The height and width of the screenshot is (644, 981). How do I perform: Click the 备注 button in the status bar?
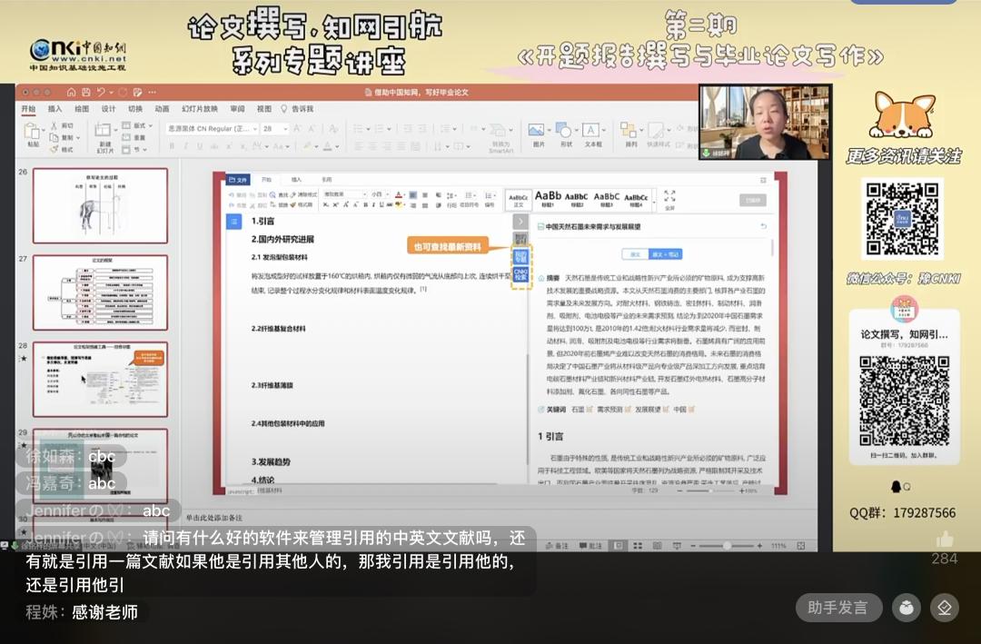[558, 544]
